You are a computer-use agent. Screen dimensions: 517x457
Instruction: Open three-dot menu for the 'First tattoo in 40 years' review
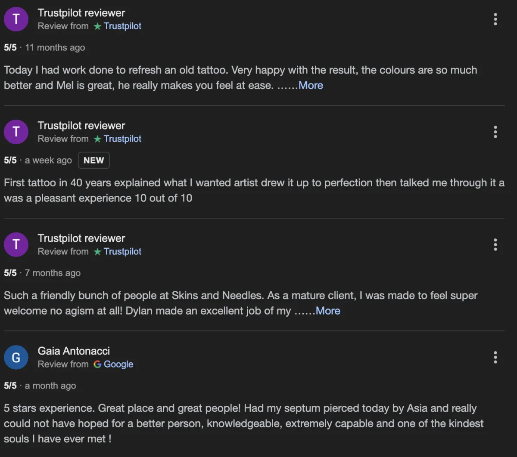[x=495, y=132]
